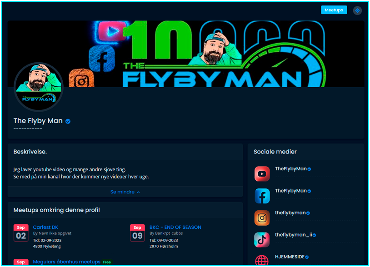Open the Meguiars åbenhus meetups link
Screen dimensions: 370x267
click(x=66, y=262)
